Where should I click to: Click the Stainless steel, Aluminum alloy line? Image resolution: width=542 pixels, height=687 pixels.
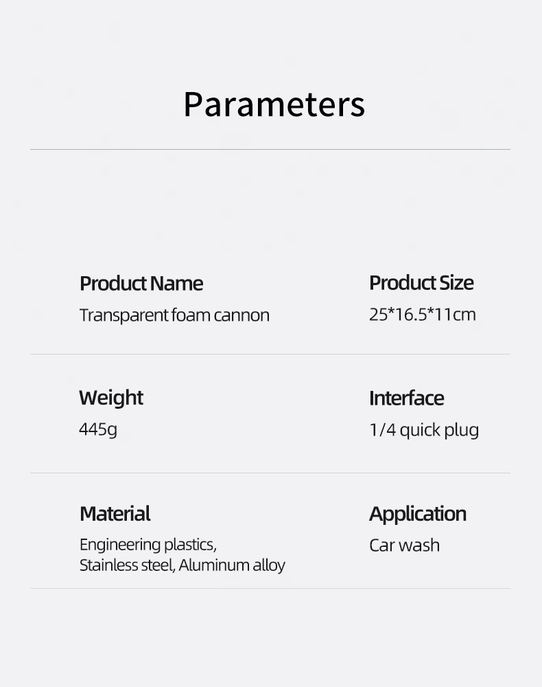pos(182,565)
